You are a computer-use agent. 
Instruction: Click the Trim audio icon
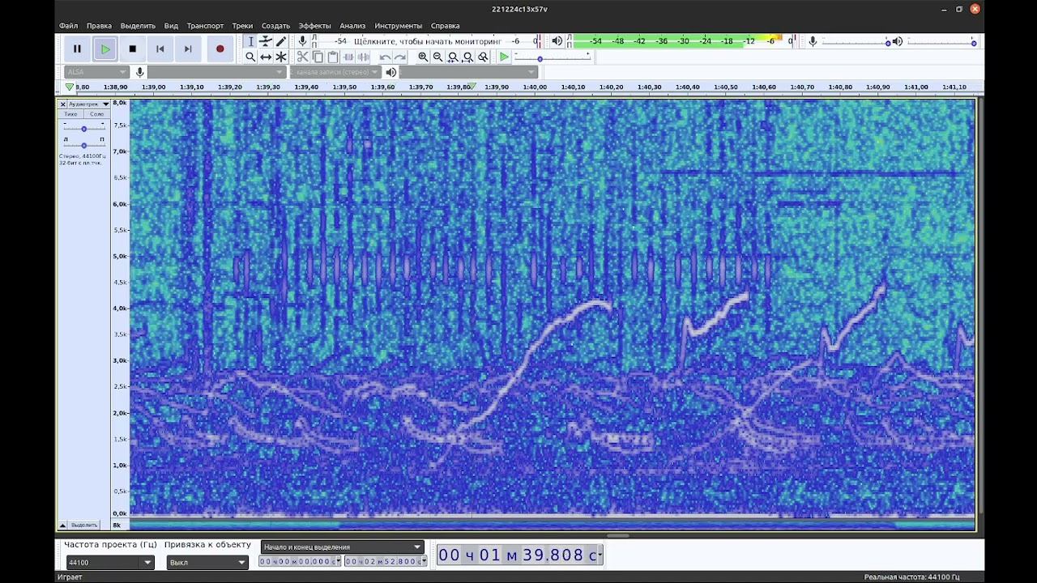pyautogui.click(x=348, y=57)
